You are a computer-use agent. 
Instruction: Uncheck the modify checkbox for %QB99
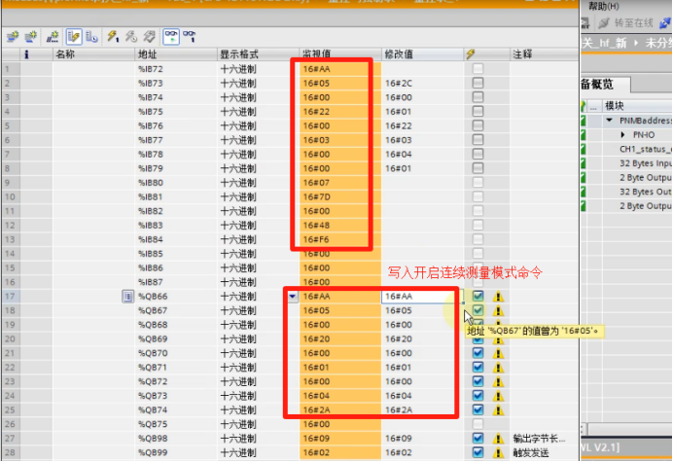click(478, 452)
